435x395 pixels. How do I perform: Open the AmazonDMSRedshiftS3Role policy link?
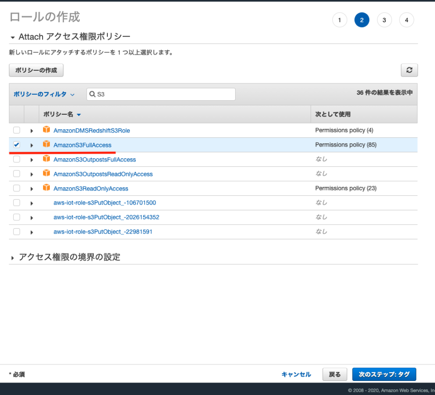tap(92, 131)
